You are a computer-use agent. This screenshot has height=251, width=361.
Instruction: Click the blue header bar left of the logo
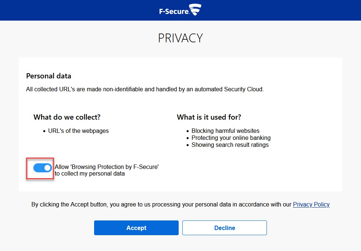coord(74,10)
